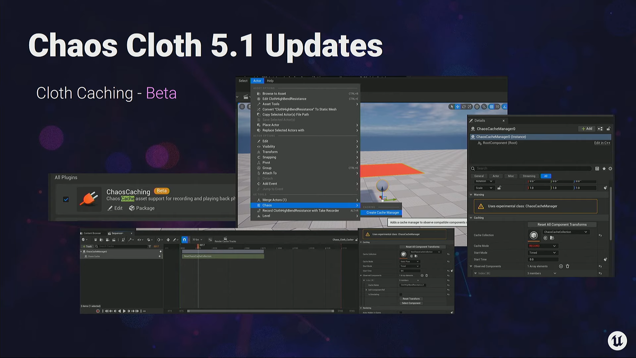Reset Cache Collection to default arrow
The height and width of the screenshot is (358, 636).
pyautogui.click(x=600, y=235)
